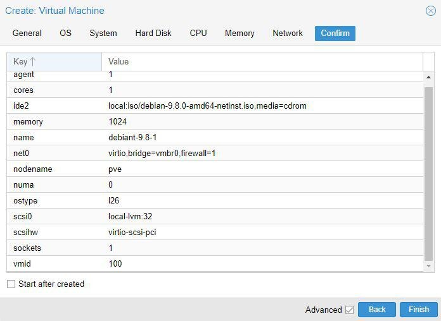Enable Start after created checkbox

click(x=11, y=284)
